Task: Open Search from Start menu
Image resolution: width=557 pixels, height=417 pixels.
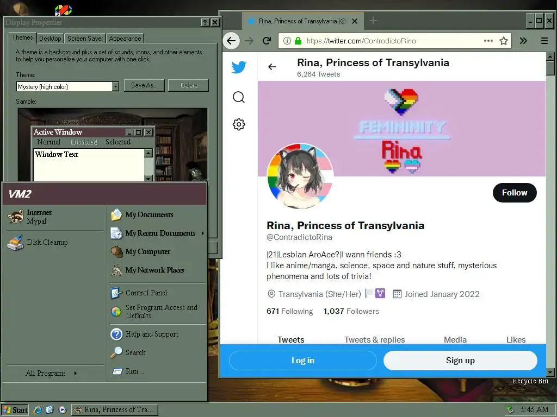Action: [128, 352]
